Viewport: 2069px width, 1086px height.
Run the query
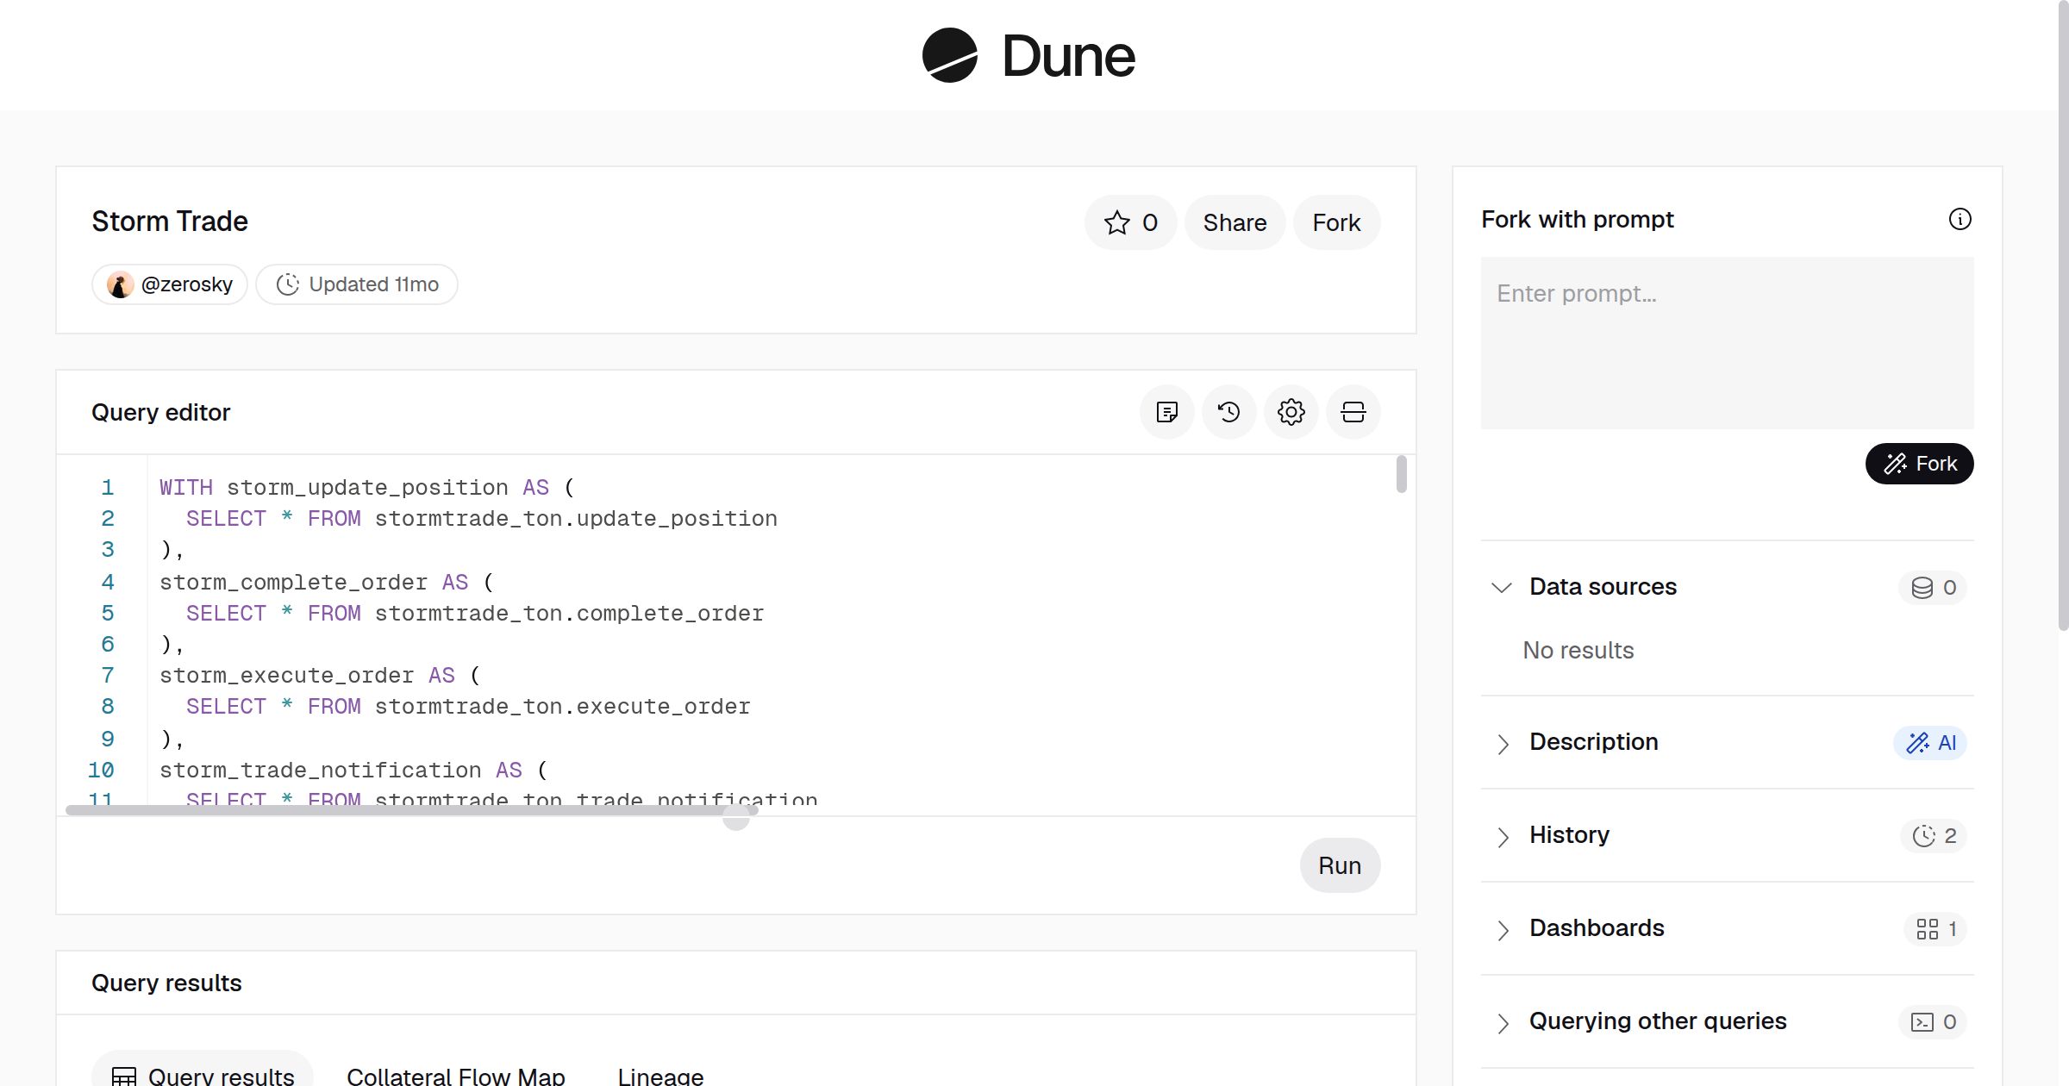(x=1340, y=865)
